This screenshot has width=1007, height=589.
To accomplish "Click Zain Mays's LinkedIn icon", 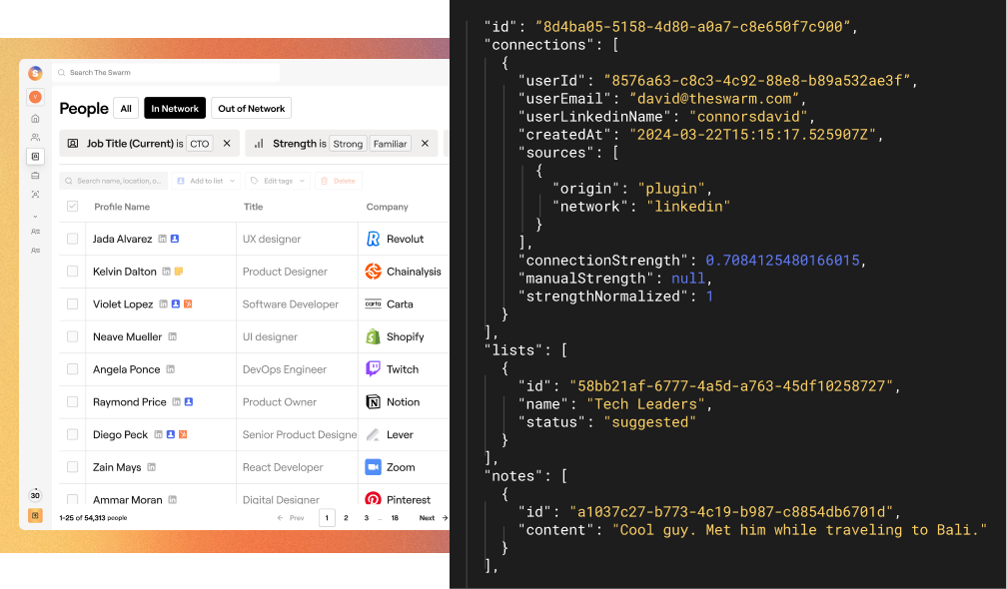I will click(152, 468).
